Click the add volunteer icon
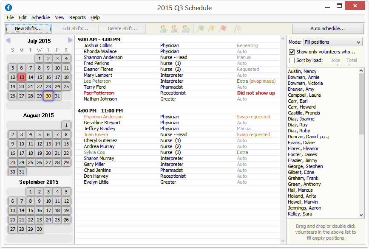Viewport: 369px width, 249px height. [164, 28]
